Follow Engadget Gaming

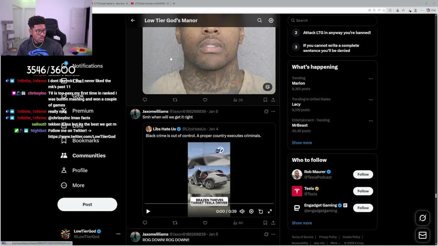pyautogui.click(x=363, y=208)
